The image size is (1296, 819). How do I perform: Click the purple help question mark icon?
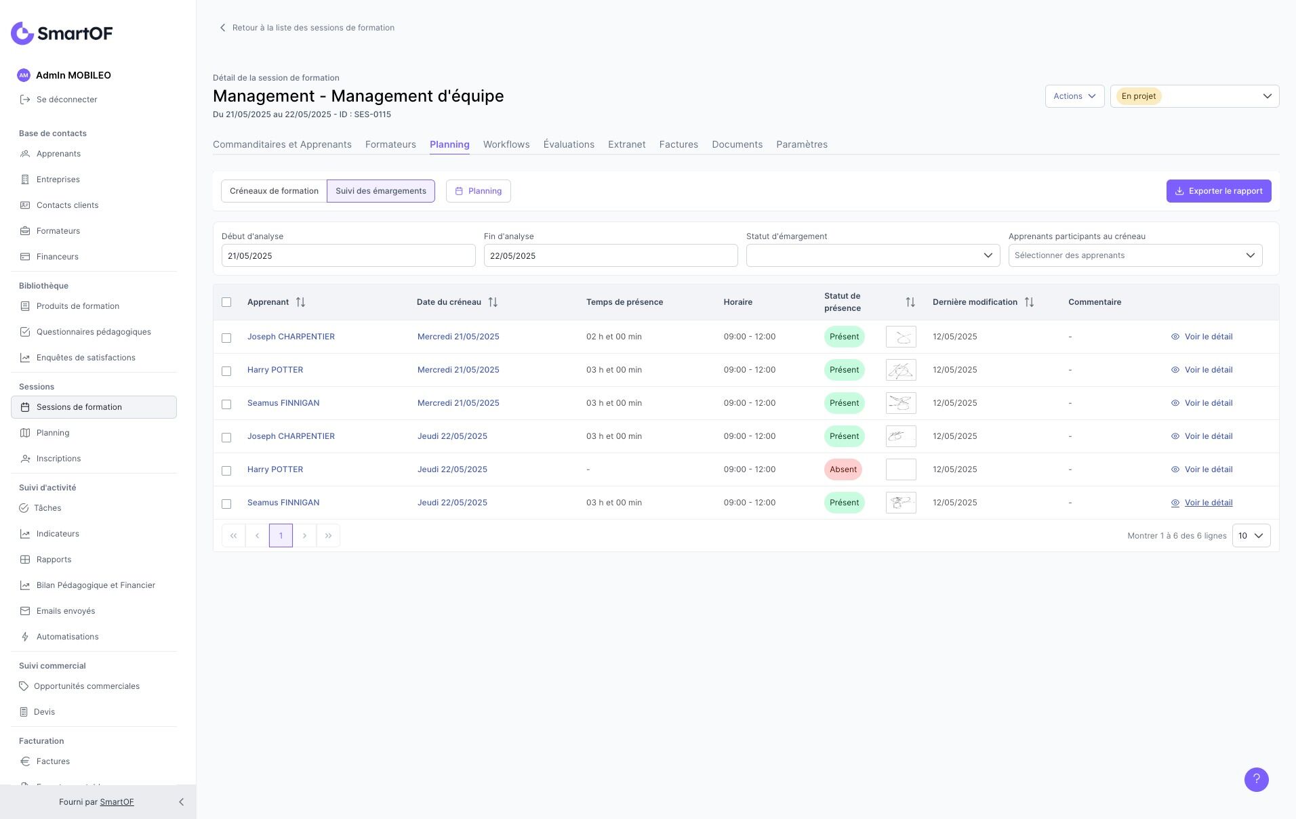click(1256, 779)
